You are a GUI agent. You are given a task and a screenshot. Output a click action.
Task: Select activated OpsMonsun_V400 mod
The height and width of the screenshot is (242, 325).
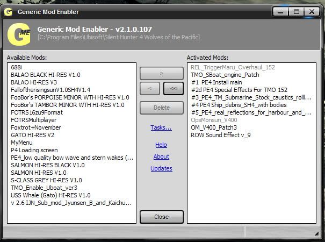click(x=214, y=120)
